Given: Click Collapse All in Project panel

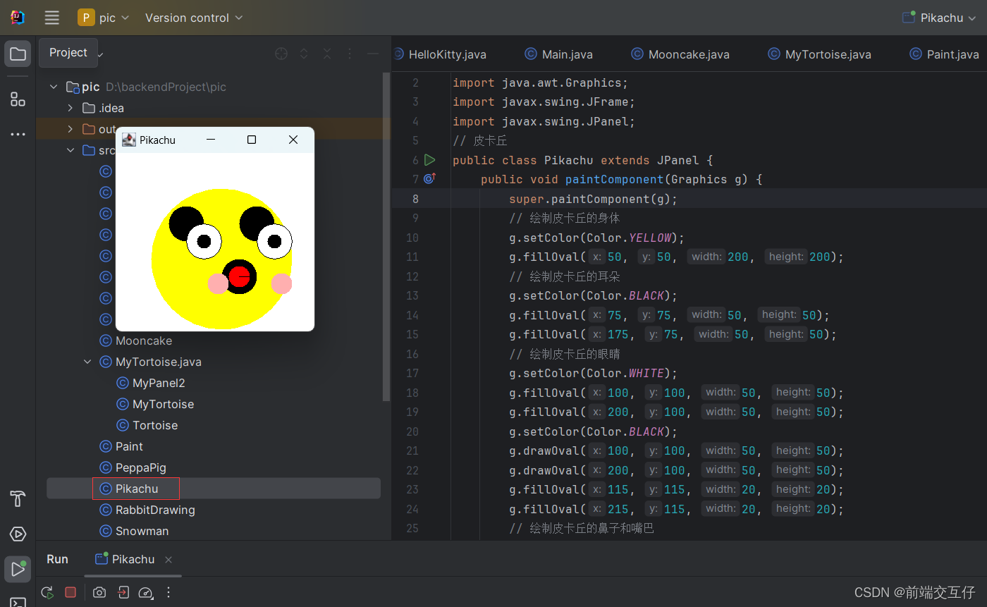Looking at the screenshot, I should 327,54.
